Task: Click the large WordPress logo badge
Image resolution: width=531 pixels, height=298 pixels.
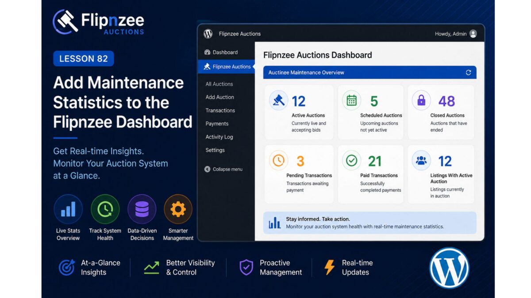Action: pos(449,268)
